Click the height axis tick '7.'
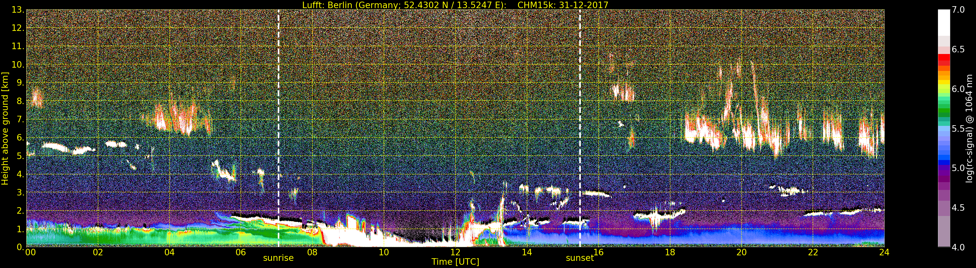The height and width of the screenshot is (268, 976). click(20, 119)
